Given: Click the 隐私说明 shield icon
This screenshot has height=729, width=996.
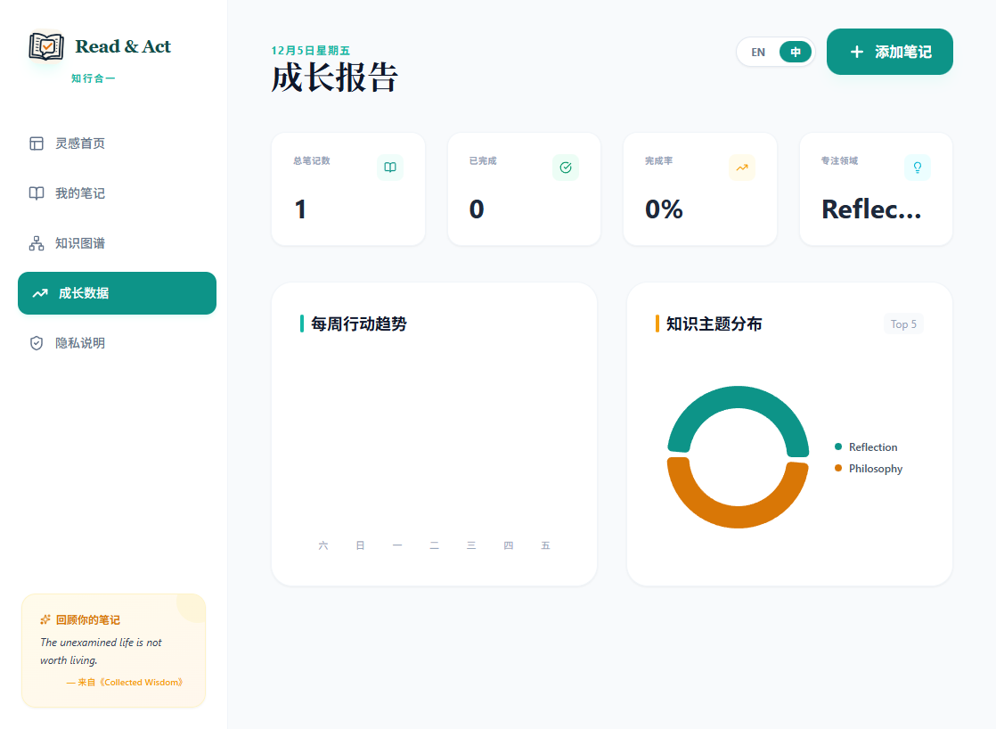Looking at the screenshot, I should pos(36,342).
